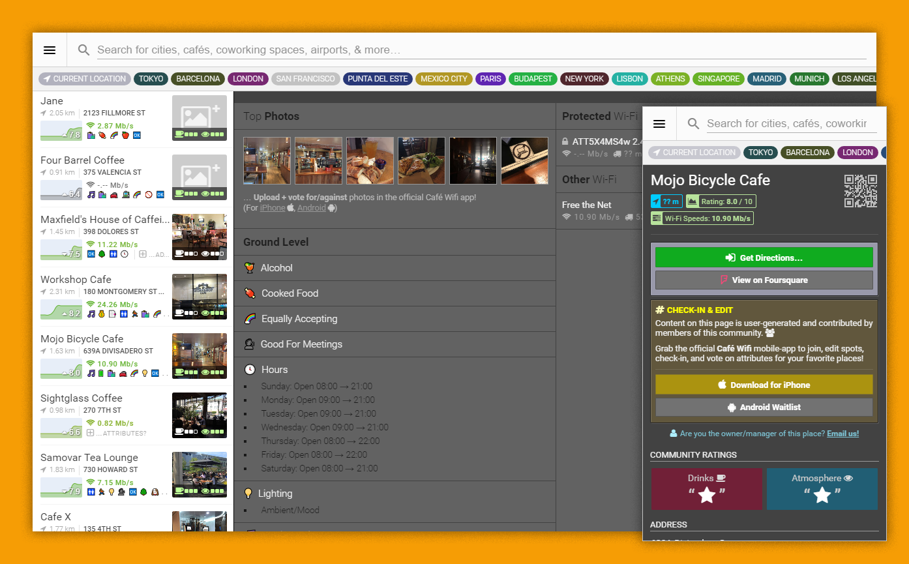Open the hamburger menu in the small Mojo window

(659, 124)
